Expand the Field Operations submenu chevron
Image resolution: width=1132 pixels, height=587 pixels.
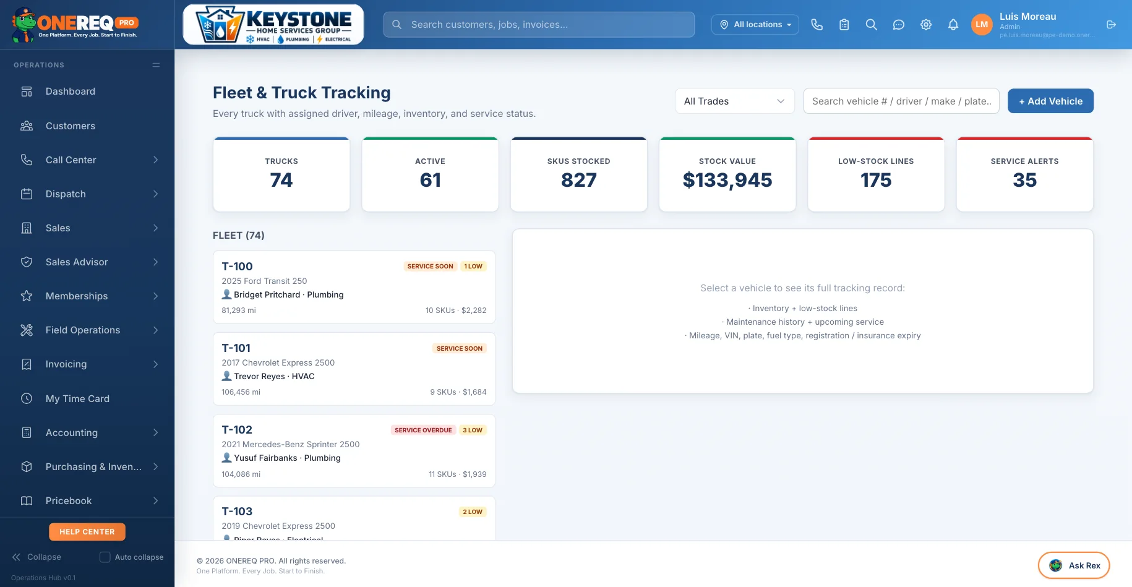[155, 330]
